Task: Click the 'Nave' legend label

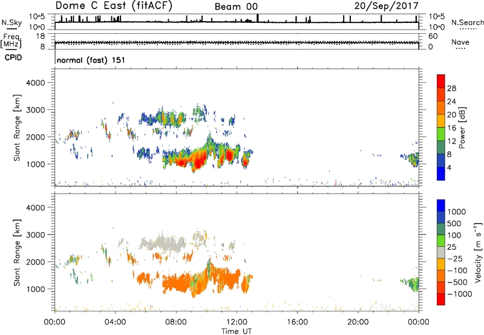Action: tap(460, 42)
